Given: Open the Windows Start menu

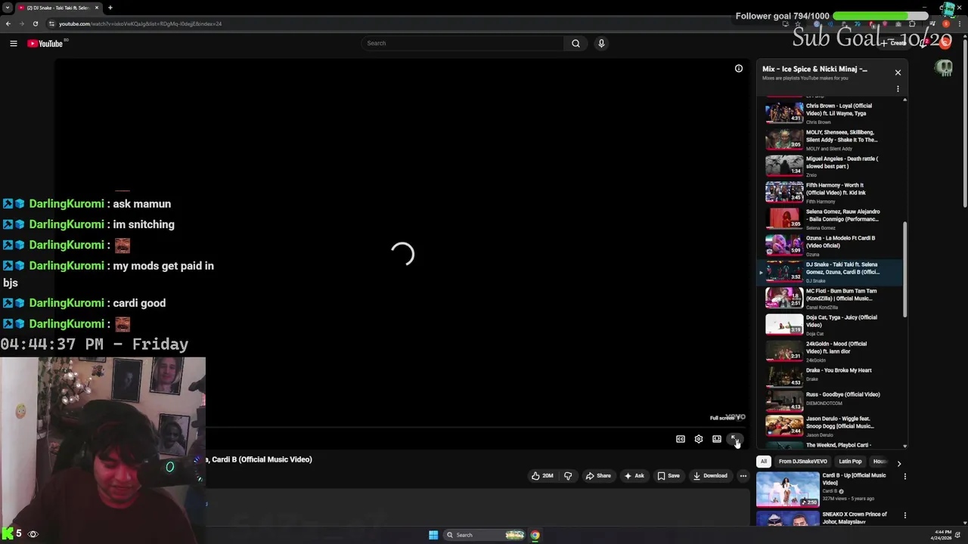Looking at the screenshot, I should tap(433, 535).
